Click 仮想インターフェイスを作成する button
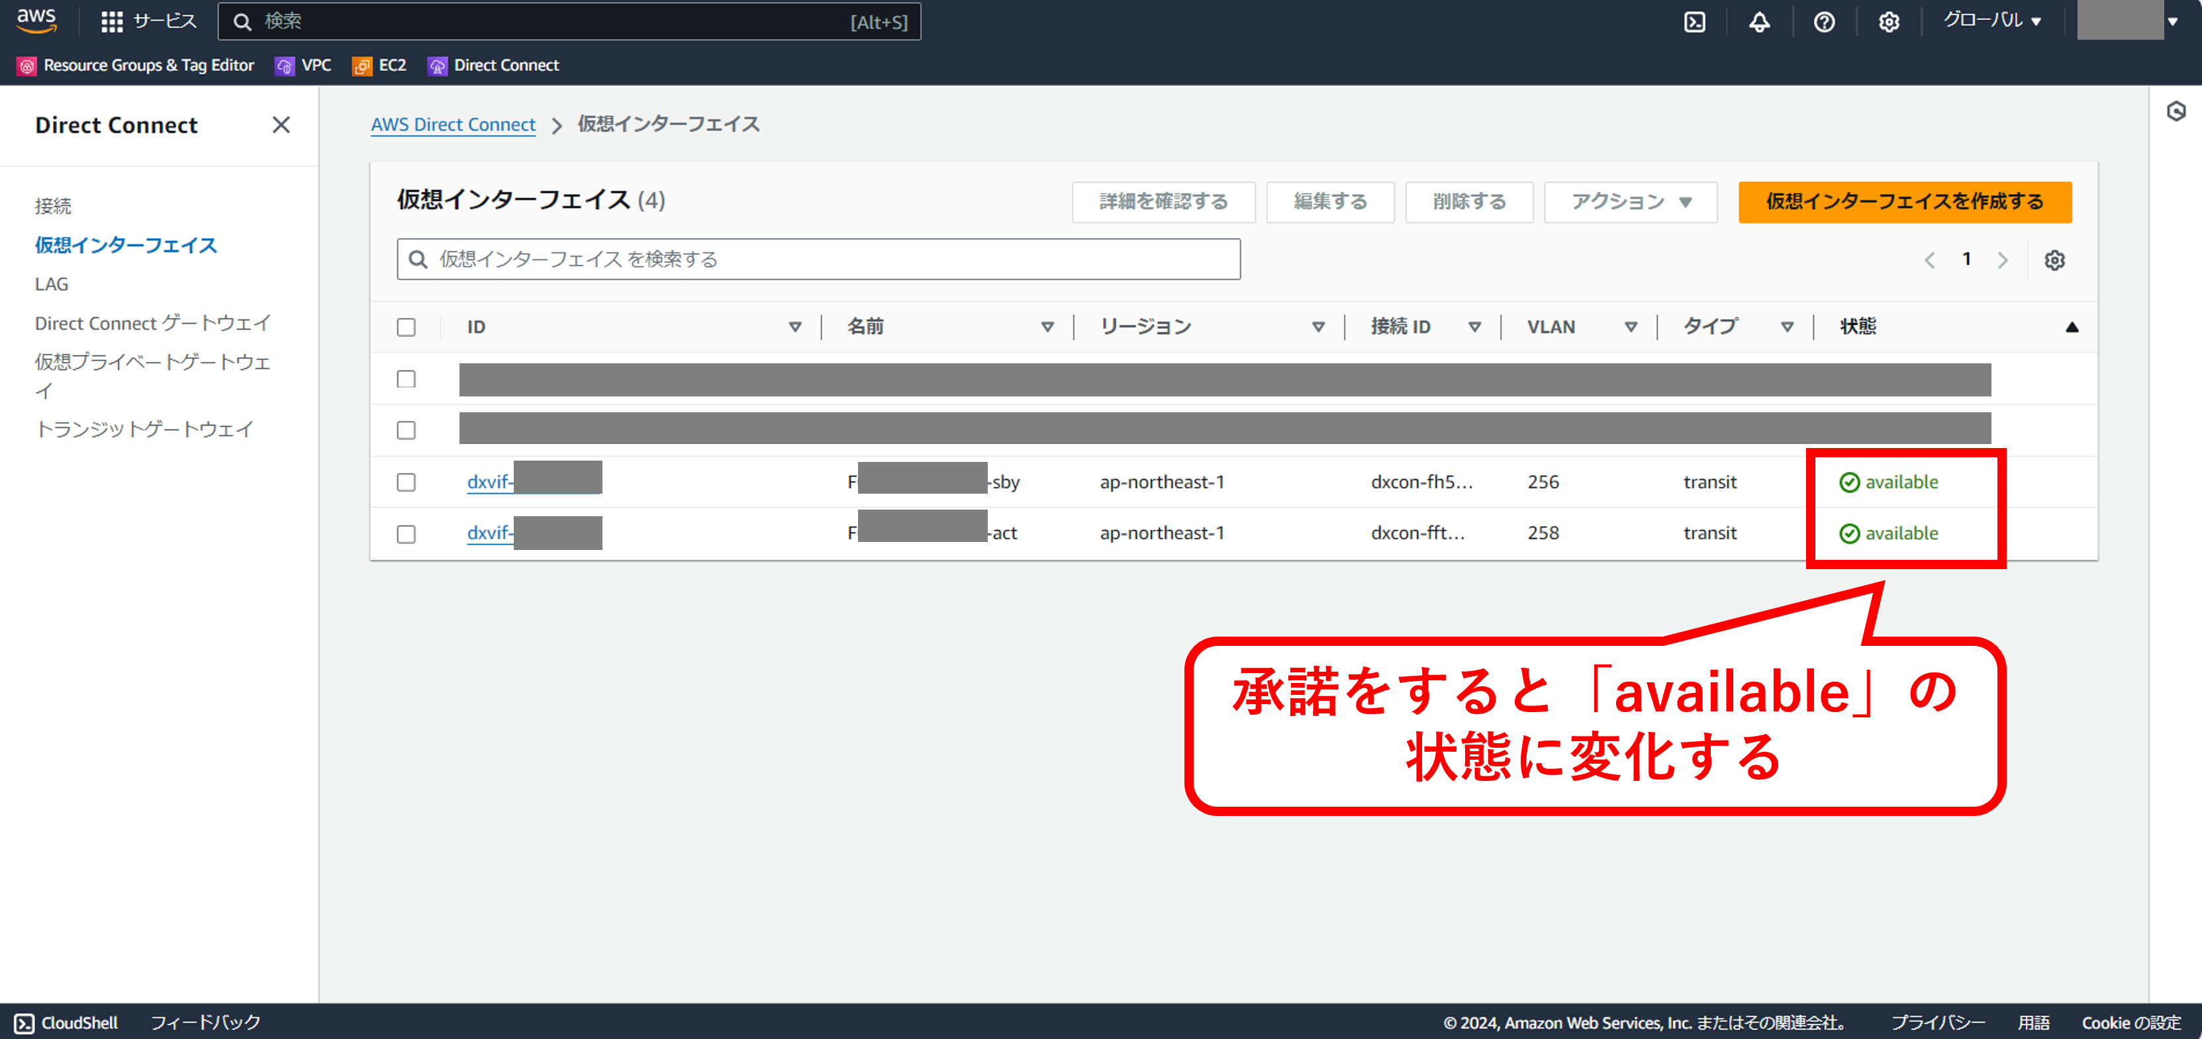 1905,202
